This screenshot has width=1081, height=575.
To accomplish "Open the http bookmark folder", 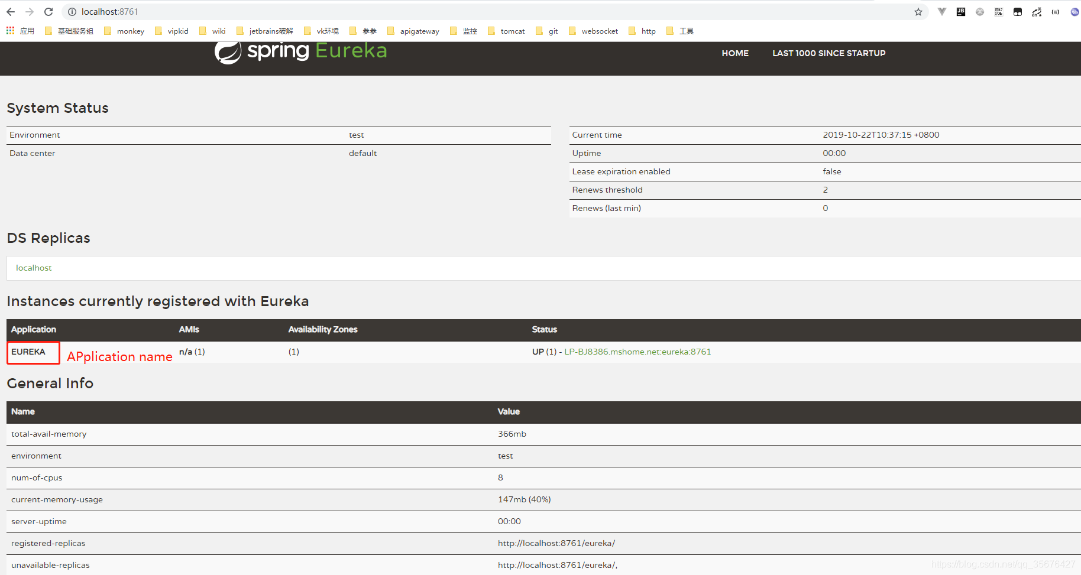I will (x=642, y=31).
